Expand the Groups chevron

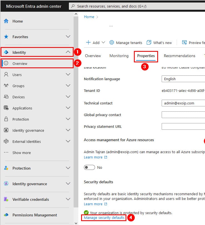point(68,85)
